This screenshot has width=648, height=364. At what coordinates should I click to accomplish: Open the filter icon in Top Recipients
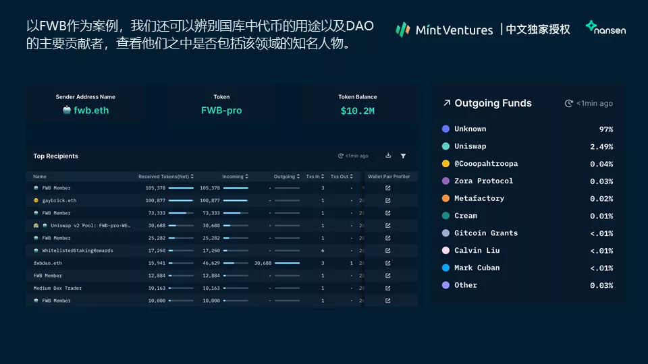(x=403, y=156)
